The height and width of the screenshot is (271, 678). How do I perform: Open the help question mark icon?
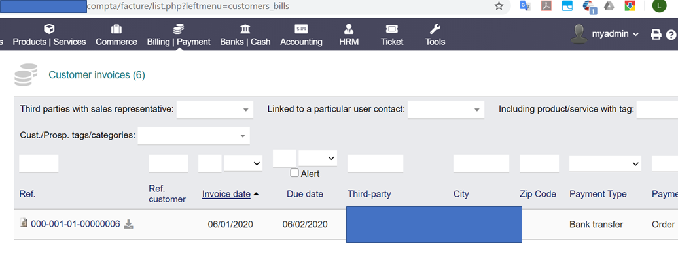point(671,35)
